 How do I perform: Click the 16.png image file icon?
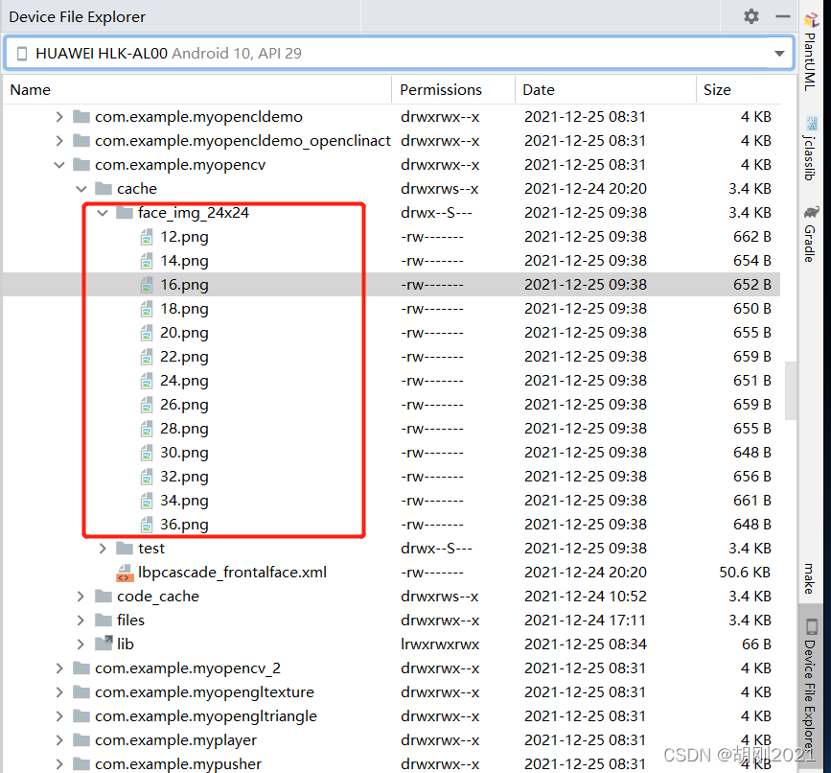click(x=147, y=285)
